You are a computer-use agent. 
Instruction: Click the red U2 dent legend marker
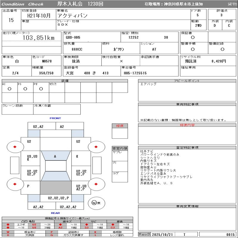(x=34, y=225)
